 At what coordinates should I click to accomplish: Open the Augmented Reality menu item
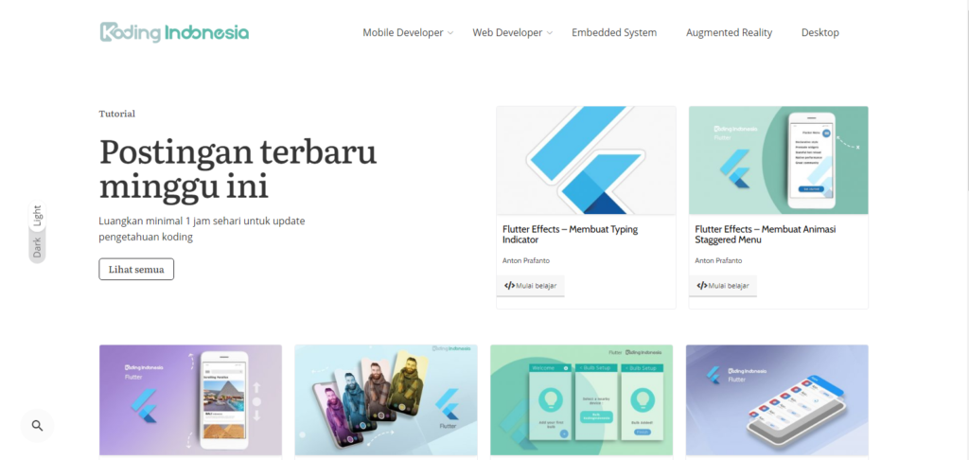730,33
